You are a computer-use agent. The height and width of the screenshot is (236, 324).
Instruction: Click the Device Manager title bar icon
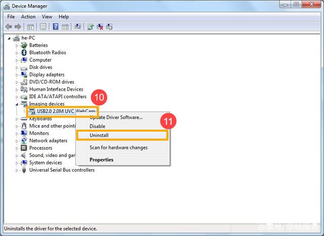coord(7,6)
